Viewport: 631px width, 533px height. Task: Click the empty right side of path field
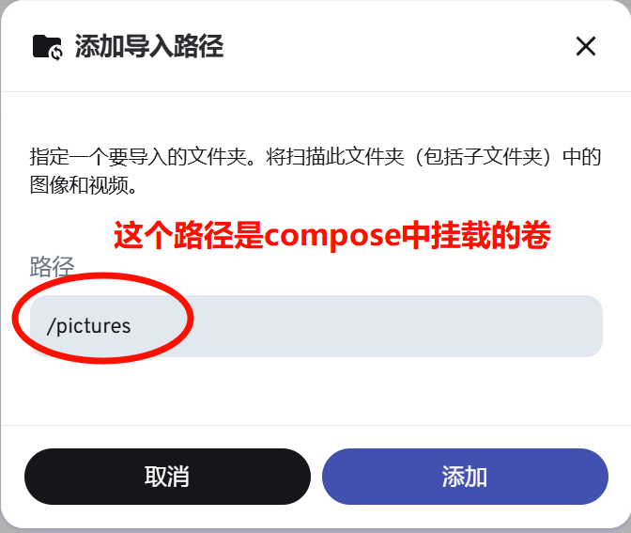tap(403, 326)
